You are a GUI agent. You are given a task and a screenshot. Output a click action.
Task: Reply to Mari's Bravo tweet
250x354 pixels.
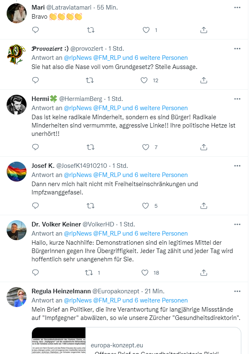[x=36, y=30]
